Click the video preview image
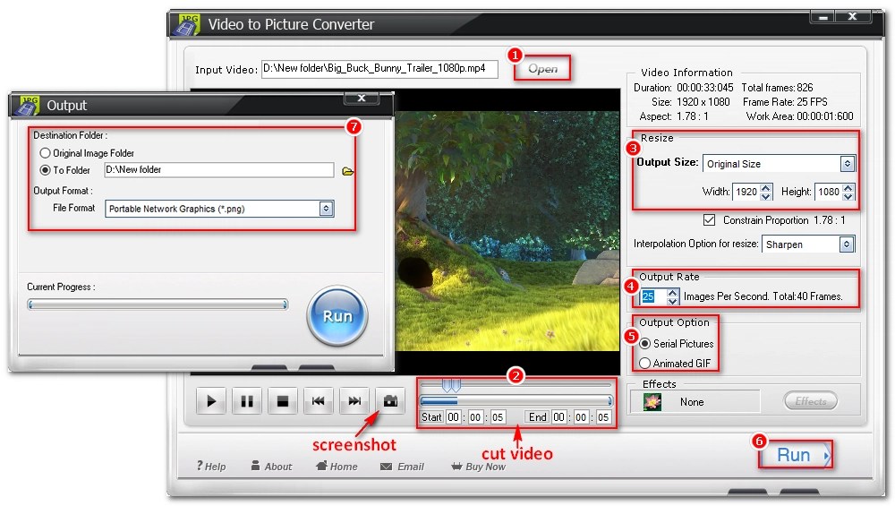This screenshot has width=895, height=506. (507, 231)
